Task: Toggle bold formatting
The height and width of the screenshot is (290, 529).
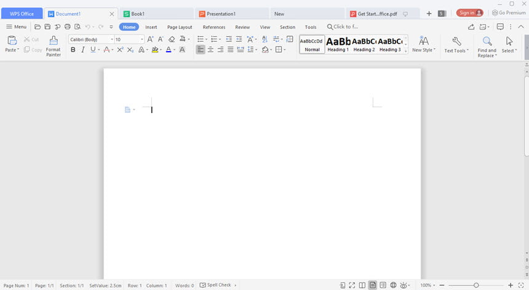Action: (73, 50)
